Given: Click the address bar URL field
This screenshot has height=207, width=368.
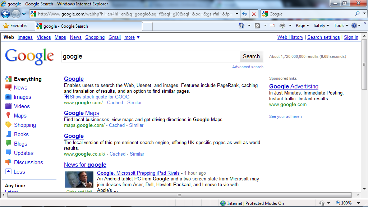Looking at the screenshot, I should (x=135, y=14).
